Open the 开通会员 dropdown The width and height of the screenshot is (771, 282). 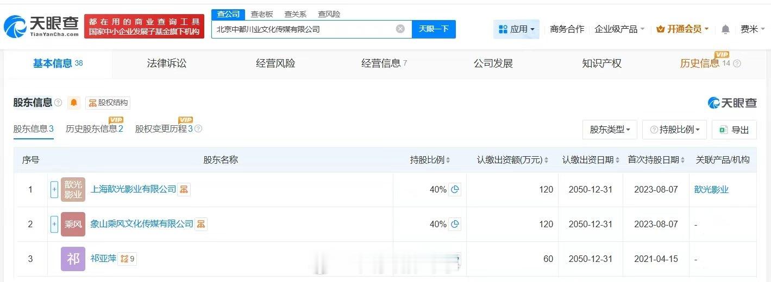(x=682, y=29)
